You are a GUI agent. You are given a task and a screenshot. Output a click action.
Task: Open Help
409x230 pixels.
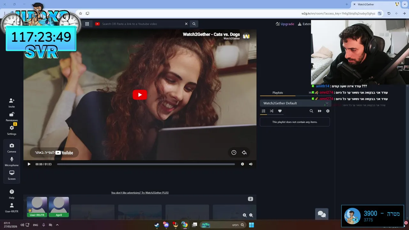click(12, 194)
